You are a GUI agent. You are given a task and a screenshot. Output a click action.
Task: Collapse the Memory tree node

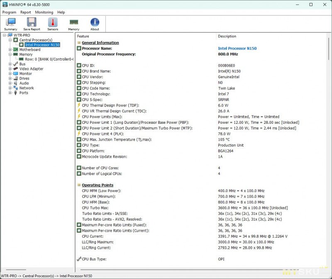(x=10, y=54)
